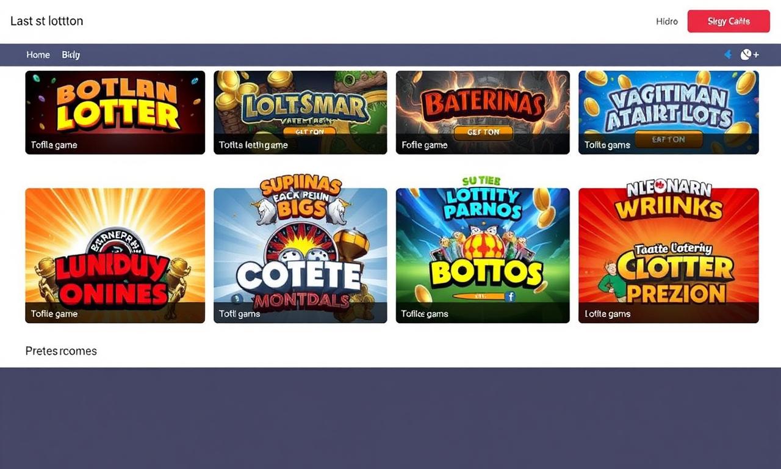Image resolution: width=781 pixels, height=469 pixels.
Task: Open the Lunduy Onines game thumbnail
Action: (115, 255)
